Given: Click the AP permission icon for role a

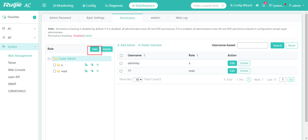Looking at the screenshot, I should 86,65.
